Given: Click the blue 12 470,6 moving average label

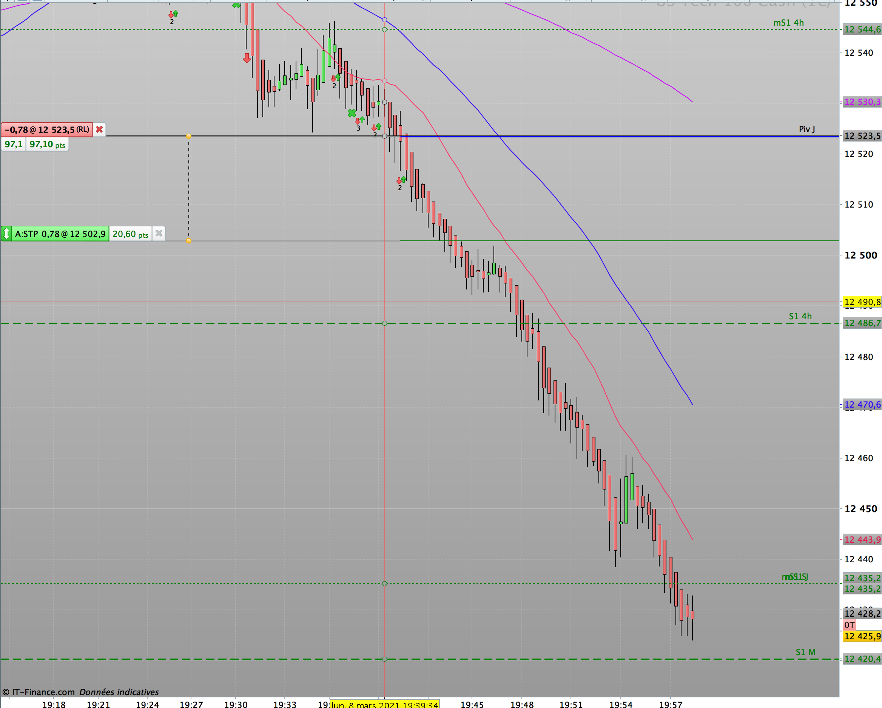Looking at the screenshot, I should [862, 405].
